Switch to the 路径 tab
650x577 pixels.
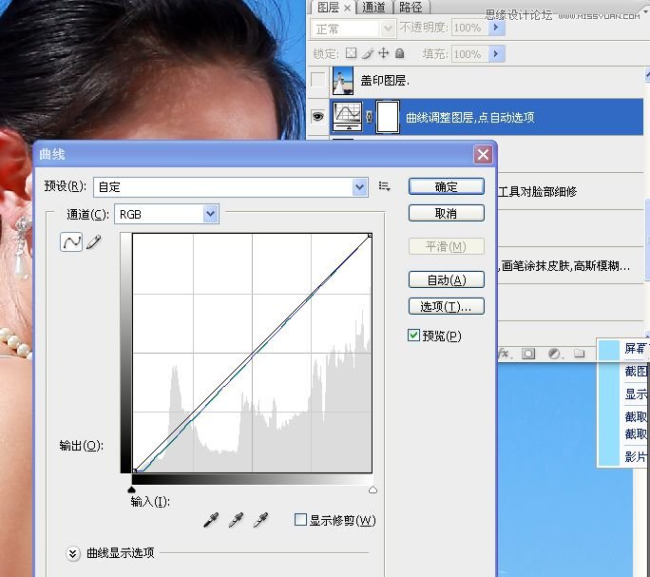411,7
